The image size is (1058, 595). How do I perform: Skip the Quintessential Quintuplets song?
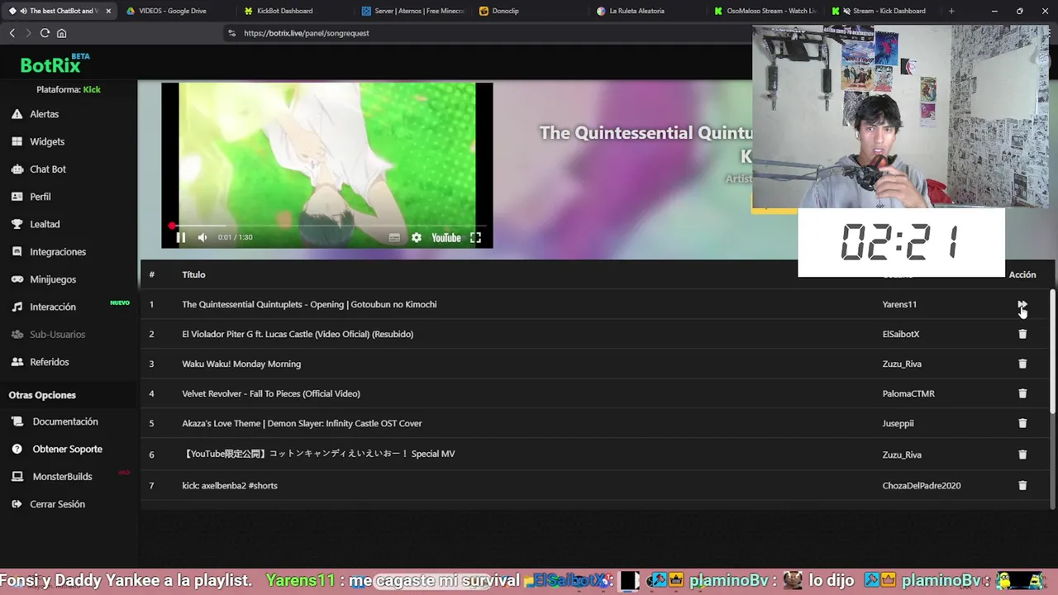pyautogui.click(x=1022, y=304)
